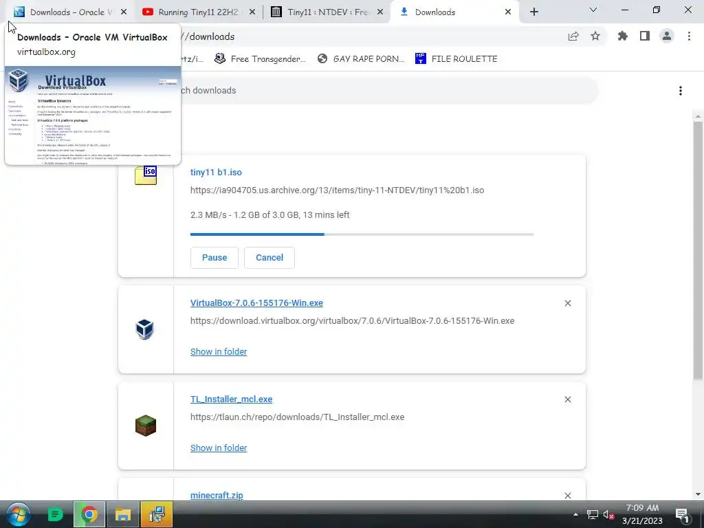
Task: Open the Chrome profile avatar menu
Action: [x=667, y=36]
